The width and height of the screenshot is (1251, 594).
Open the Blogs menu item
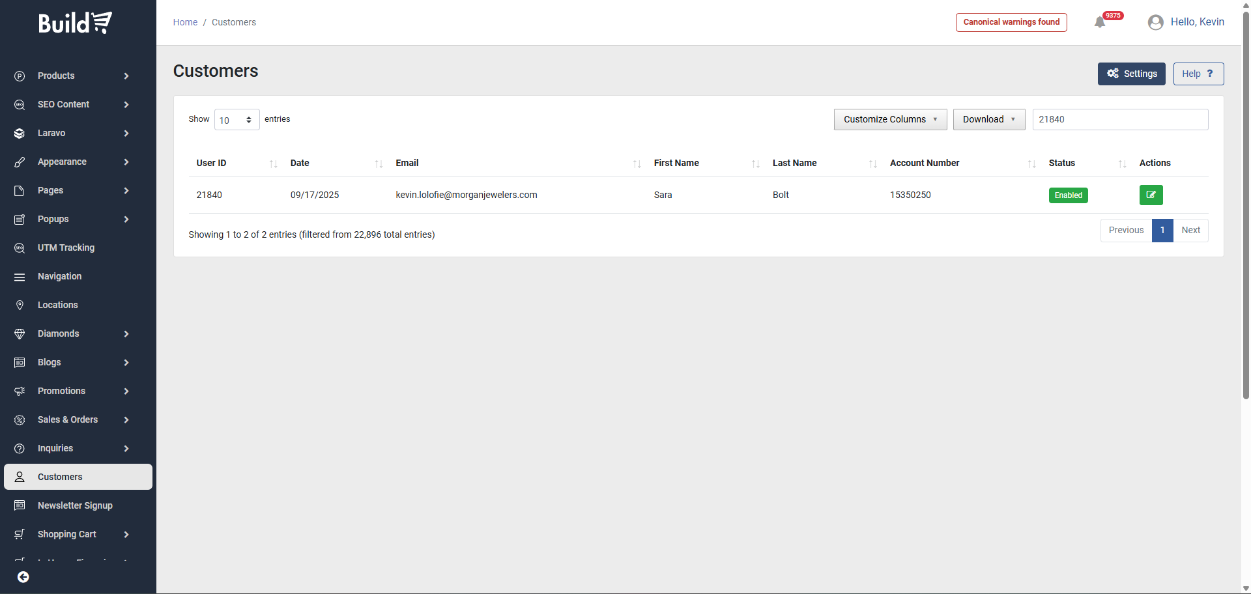[78, 362]
